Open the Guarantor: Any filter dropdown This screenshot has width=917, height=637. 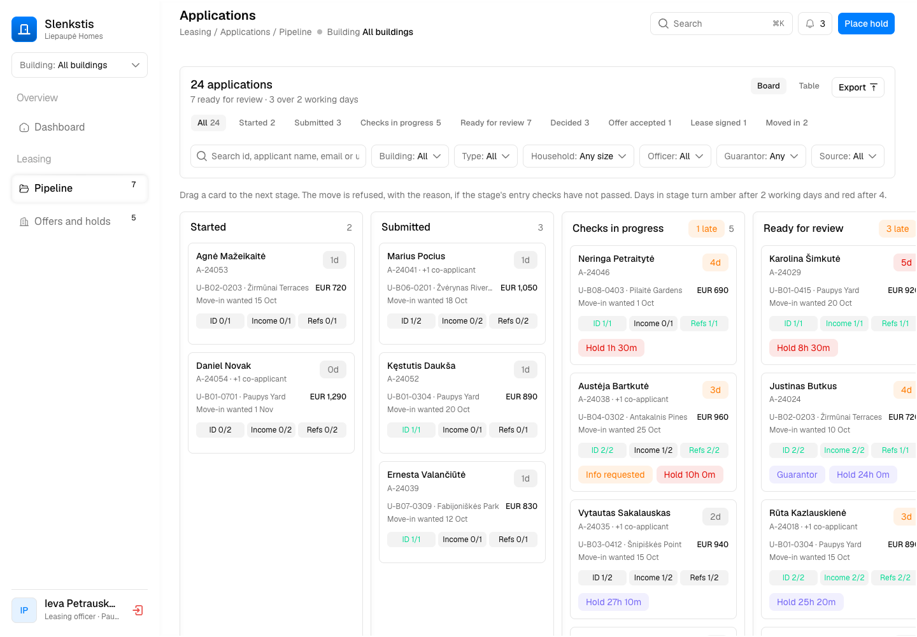(761, 156)
